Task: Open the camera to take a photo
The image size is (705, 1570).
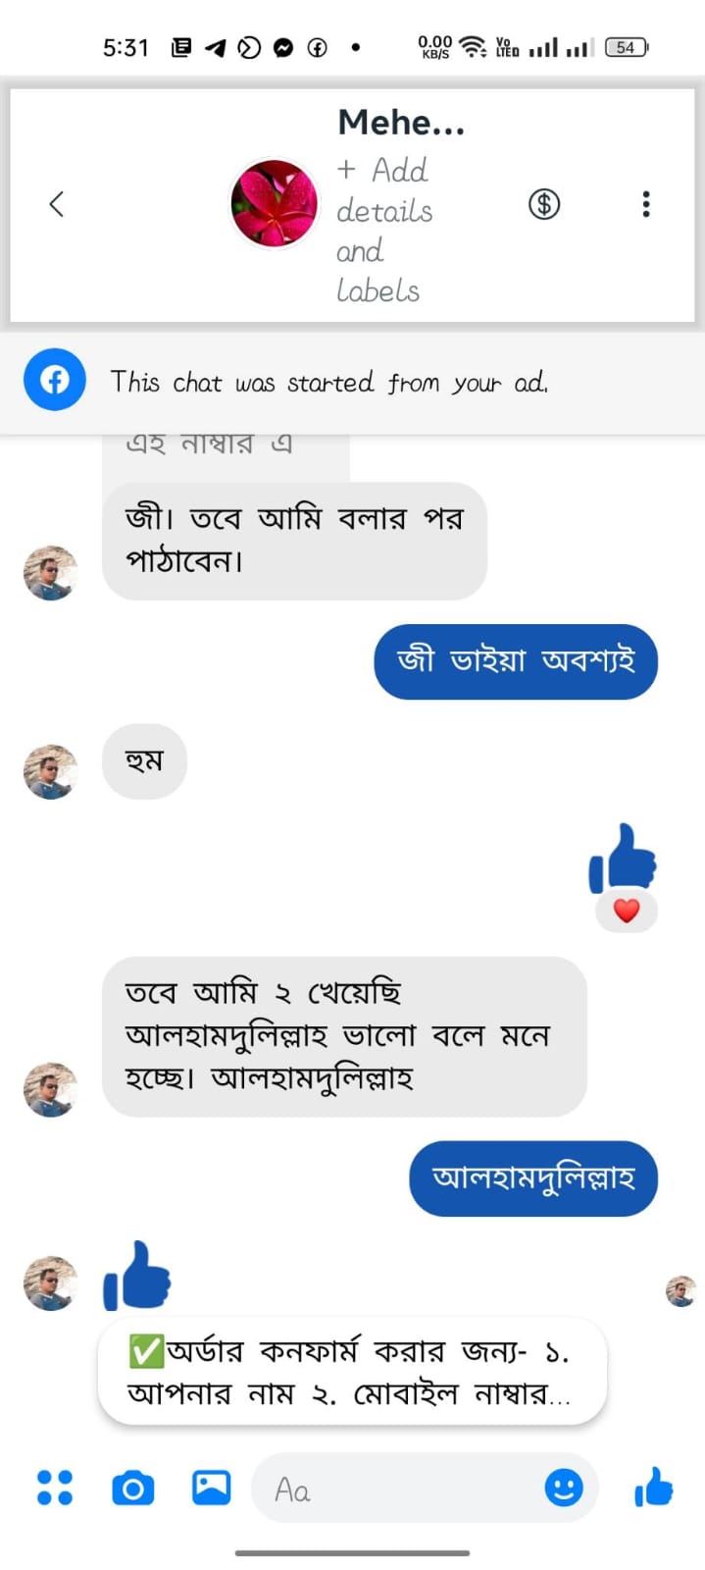Action: point(133,1488)
